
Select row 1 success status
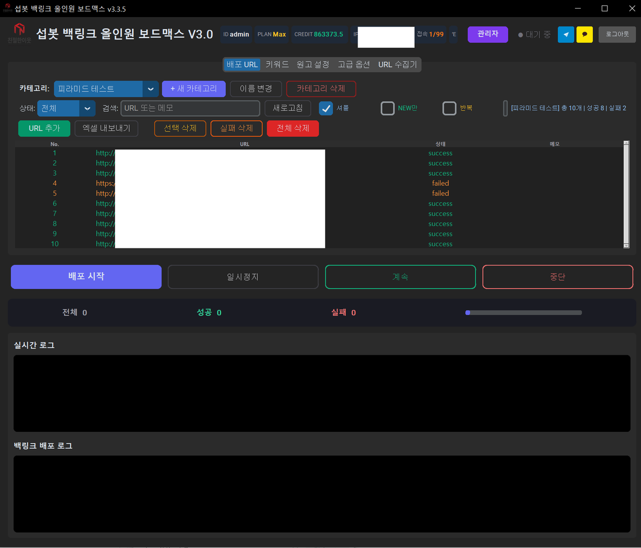(440, 153)
